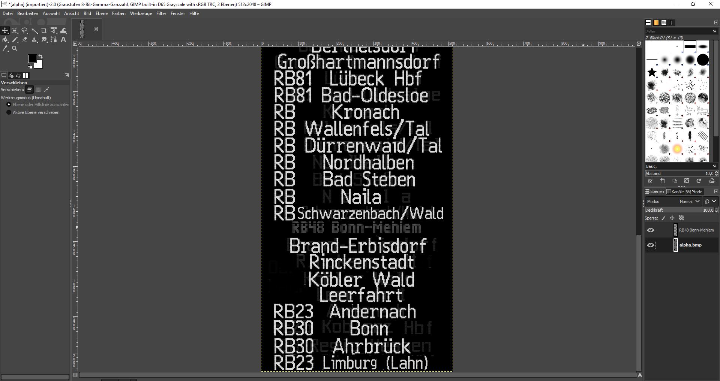The image size is (720, 381).
Task: Set Move target to Selection
Action: [x=38, y=90]
